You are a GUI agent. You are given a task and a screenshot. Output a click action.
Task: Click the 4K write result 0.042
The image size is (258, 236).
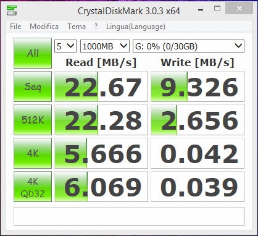click(198, 153)
